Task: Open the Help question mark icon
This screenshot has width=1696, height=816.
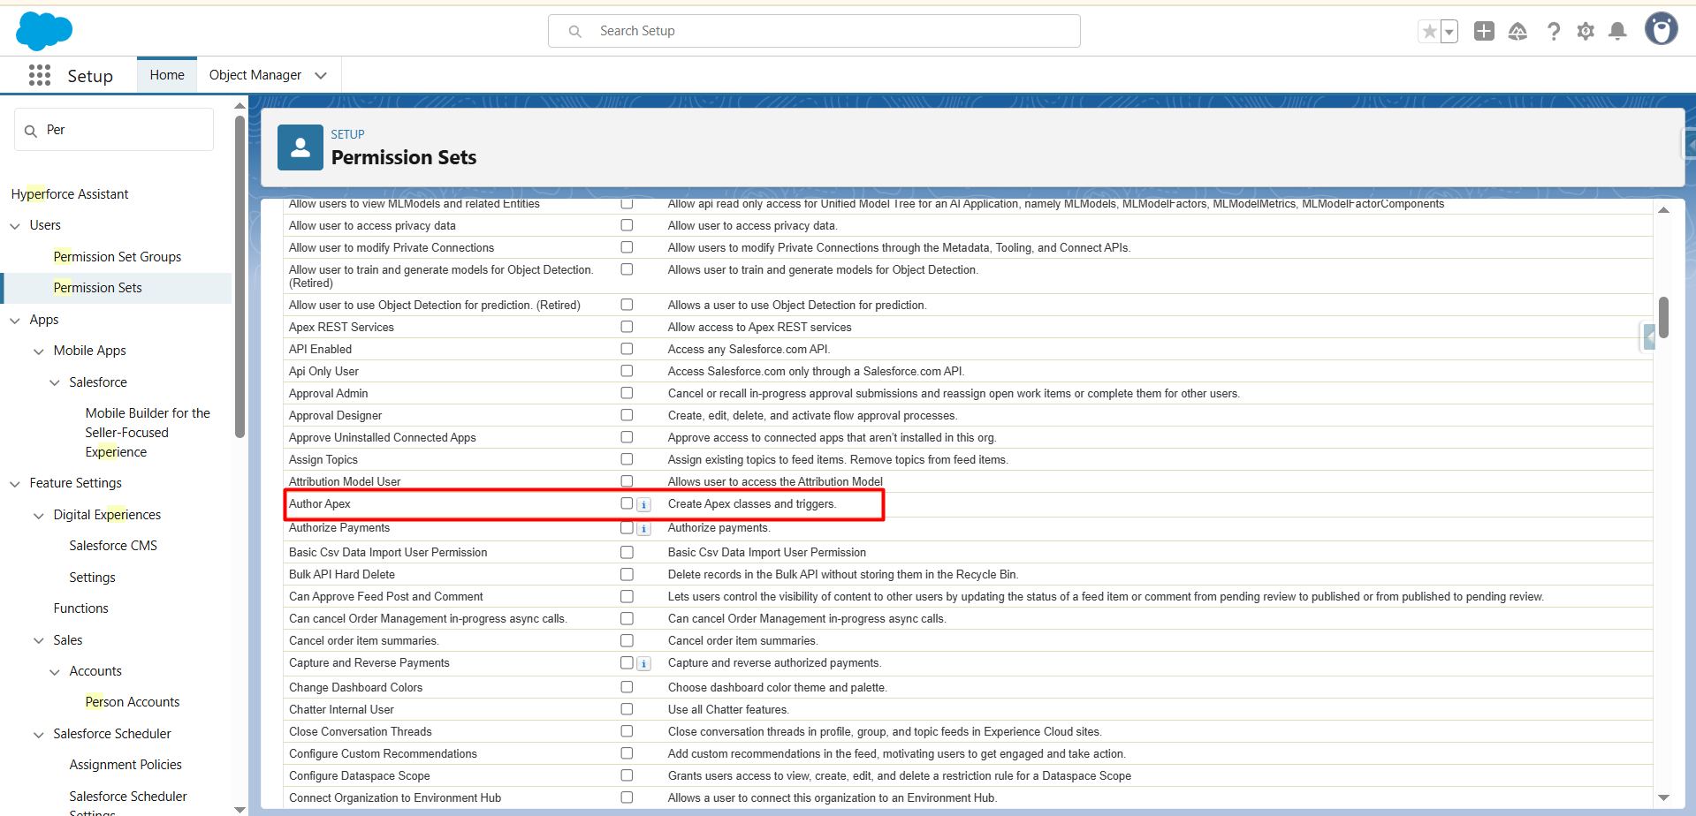Action: 1553,31
